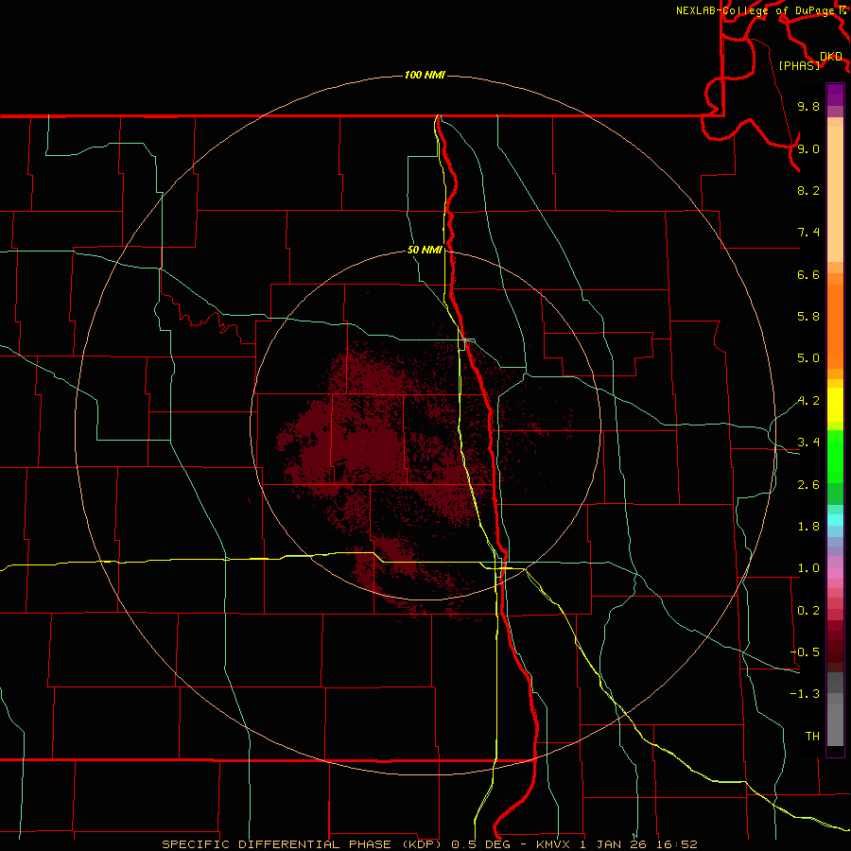Click the "5.8" color scale value
851x851 pixels.
coord(808,317)
